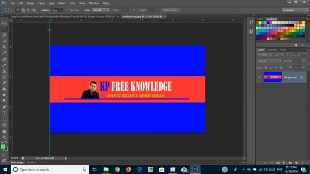Image resolution: width=310 pixels, height=174 pixels.
Task: Switch to How to use Move Tool document
Action: tap(63, 16)
